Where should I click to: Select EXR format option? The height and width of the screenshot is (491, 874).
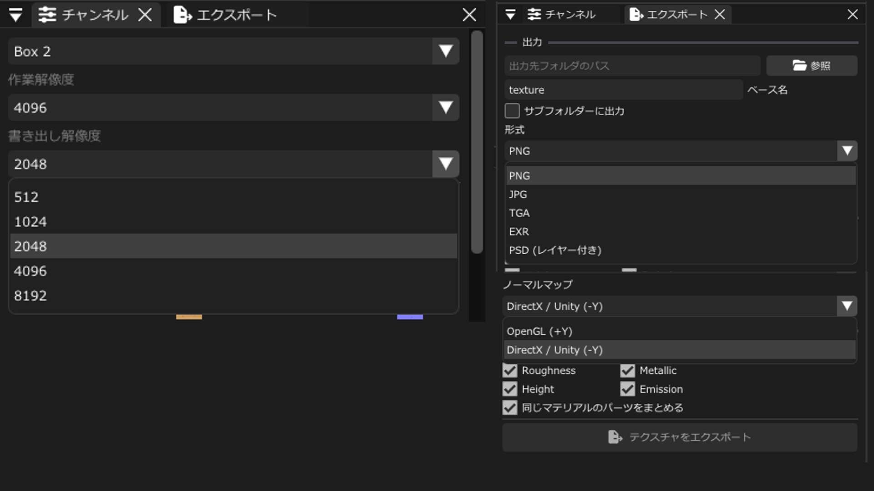681,231
